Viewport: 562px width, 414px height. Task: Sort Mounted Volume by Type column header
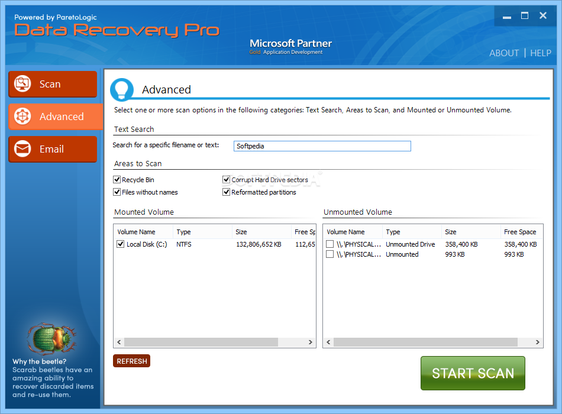[x=202, y=232]
